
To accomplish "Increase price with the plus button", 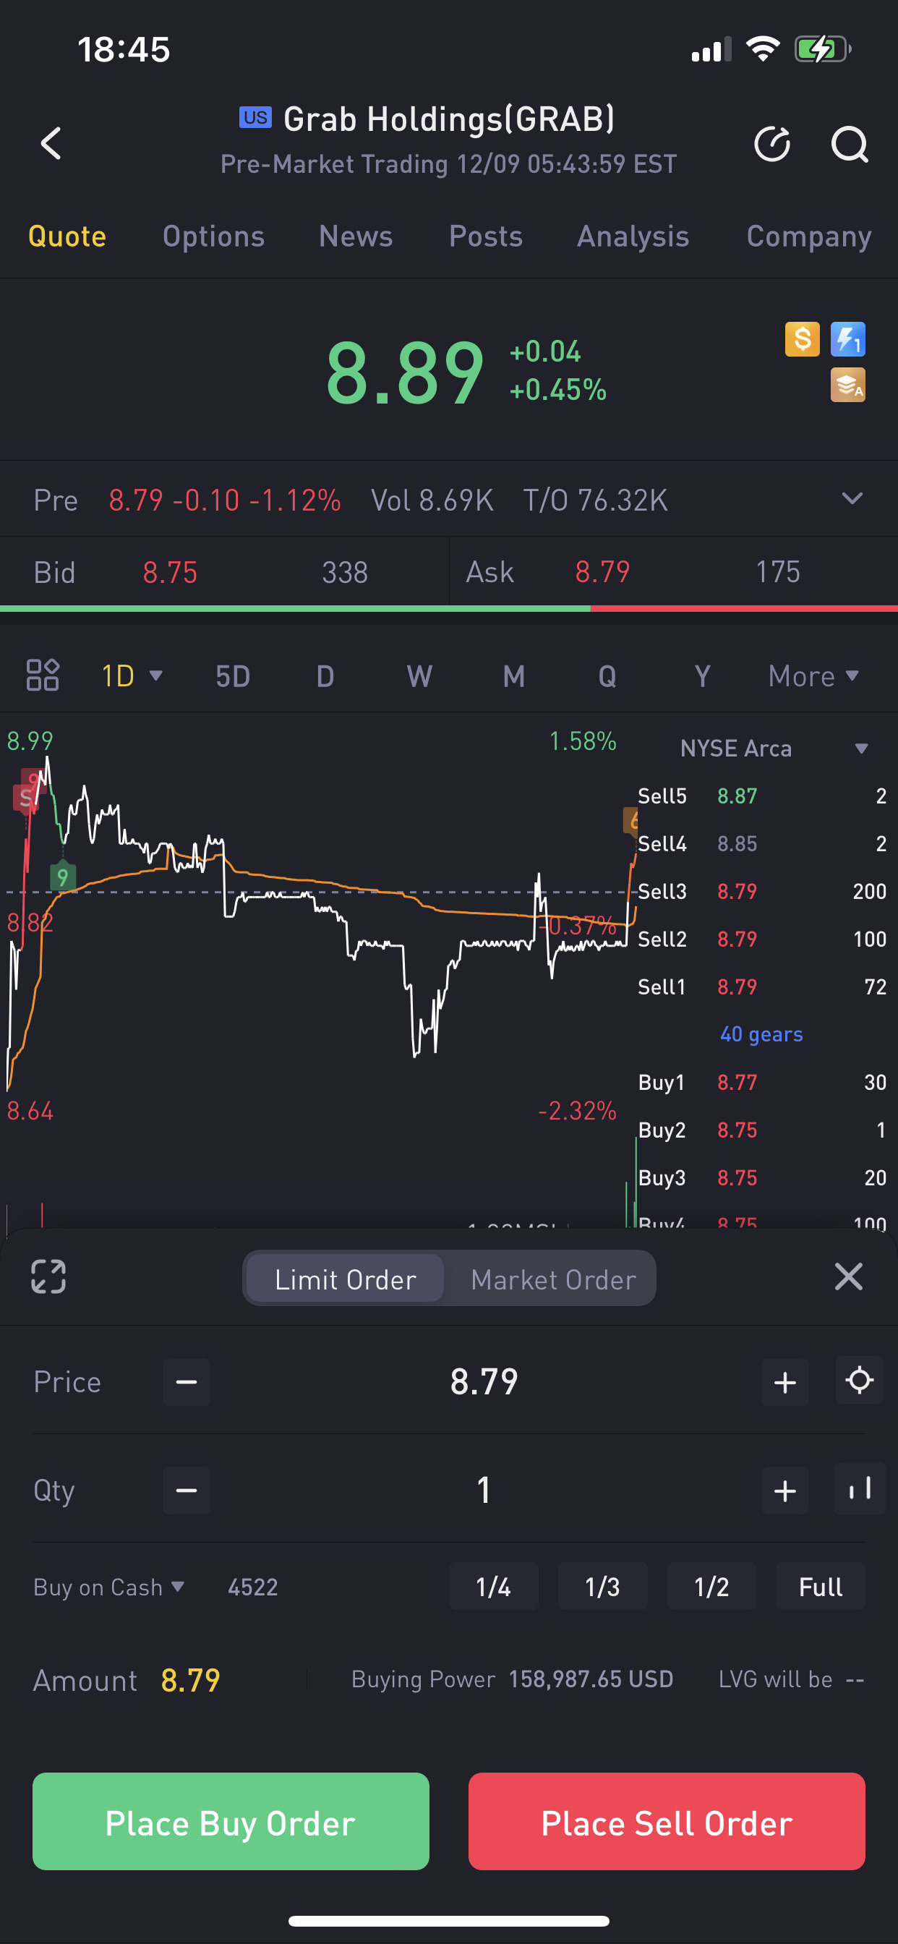I will pos(784,1383).
